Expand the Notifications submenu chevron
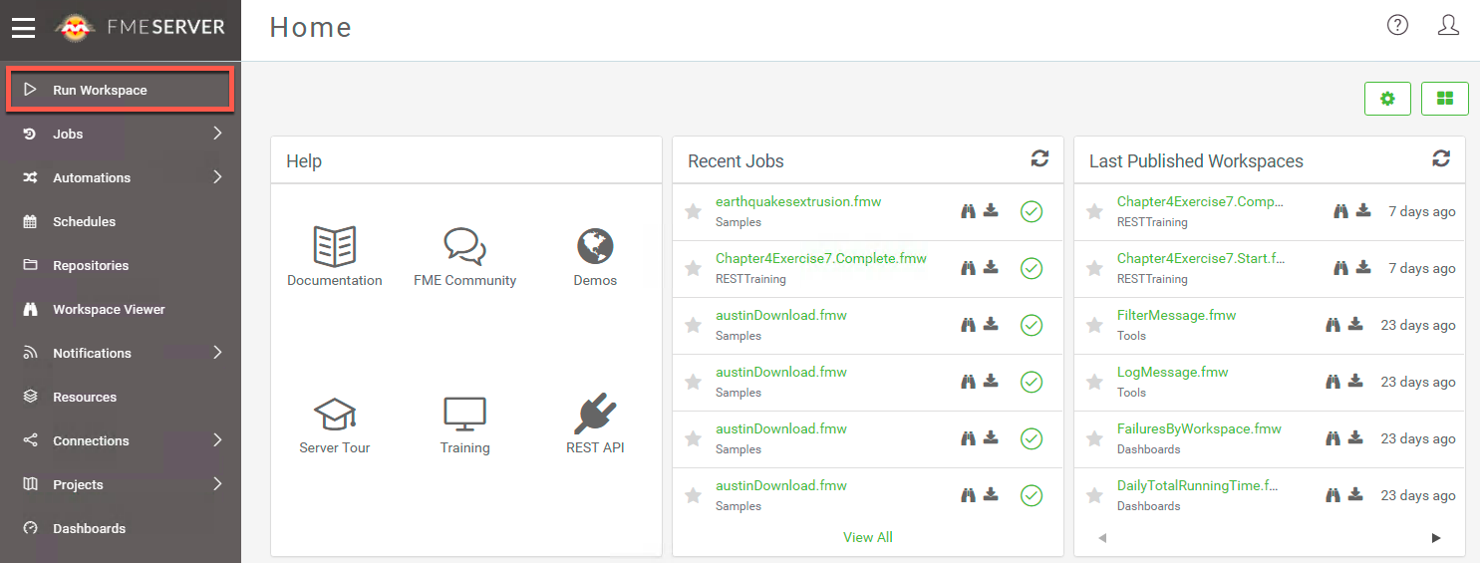The height and width of the screenshot is (563, 1480). [x=217, y=353]
